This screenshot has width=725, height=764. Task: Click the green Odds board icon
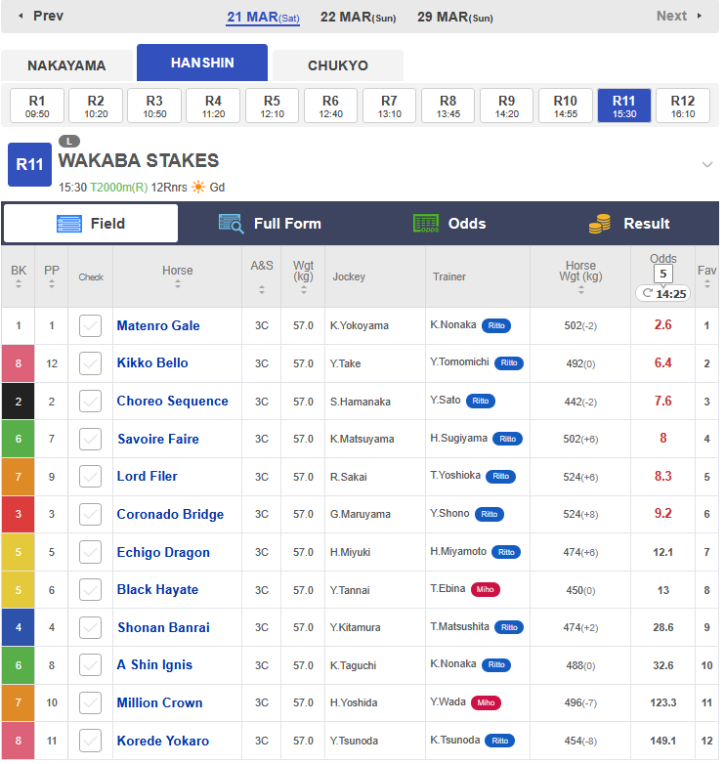point(426,224)
